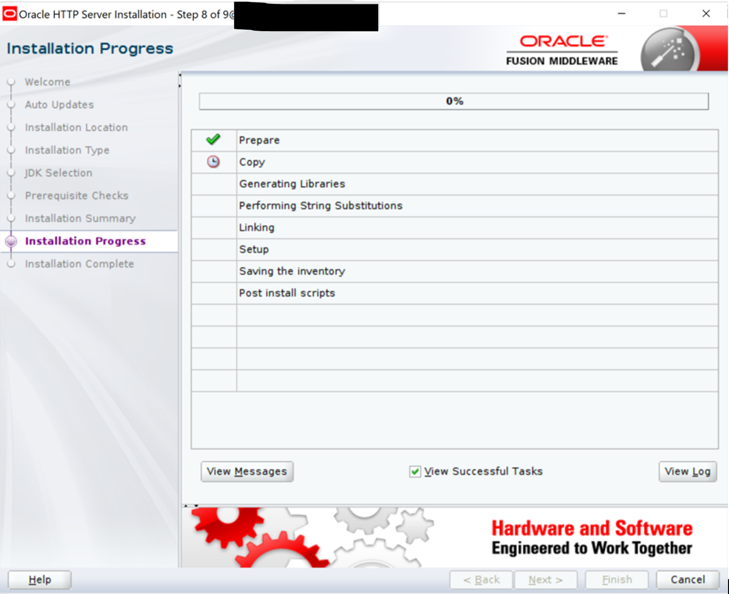
Task: Click the clock icon beside Copy
Action: pyautogui.click(x=213, y=162)
